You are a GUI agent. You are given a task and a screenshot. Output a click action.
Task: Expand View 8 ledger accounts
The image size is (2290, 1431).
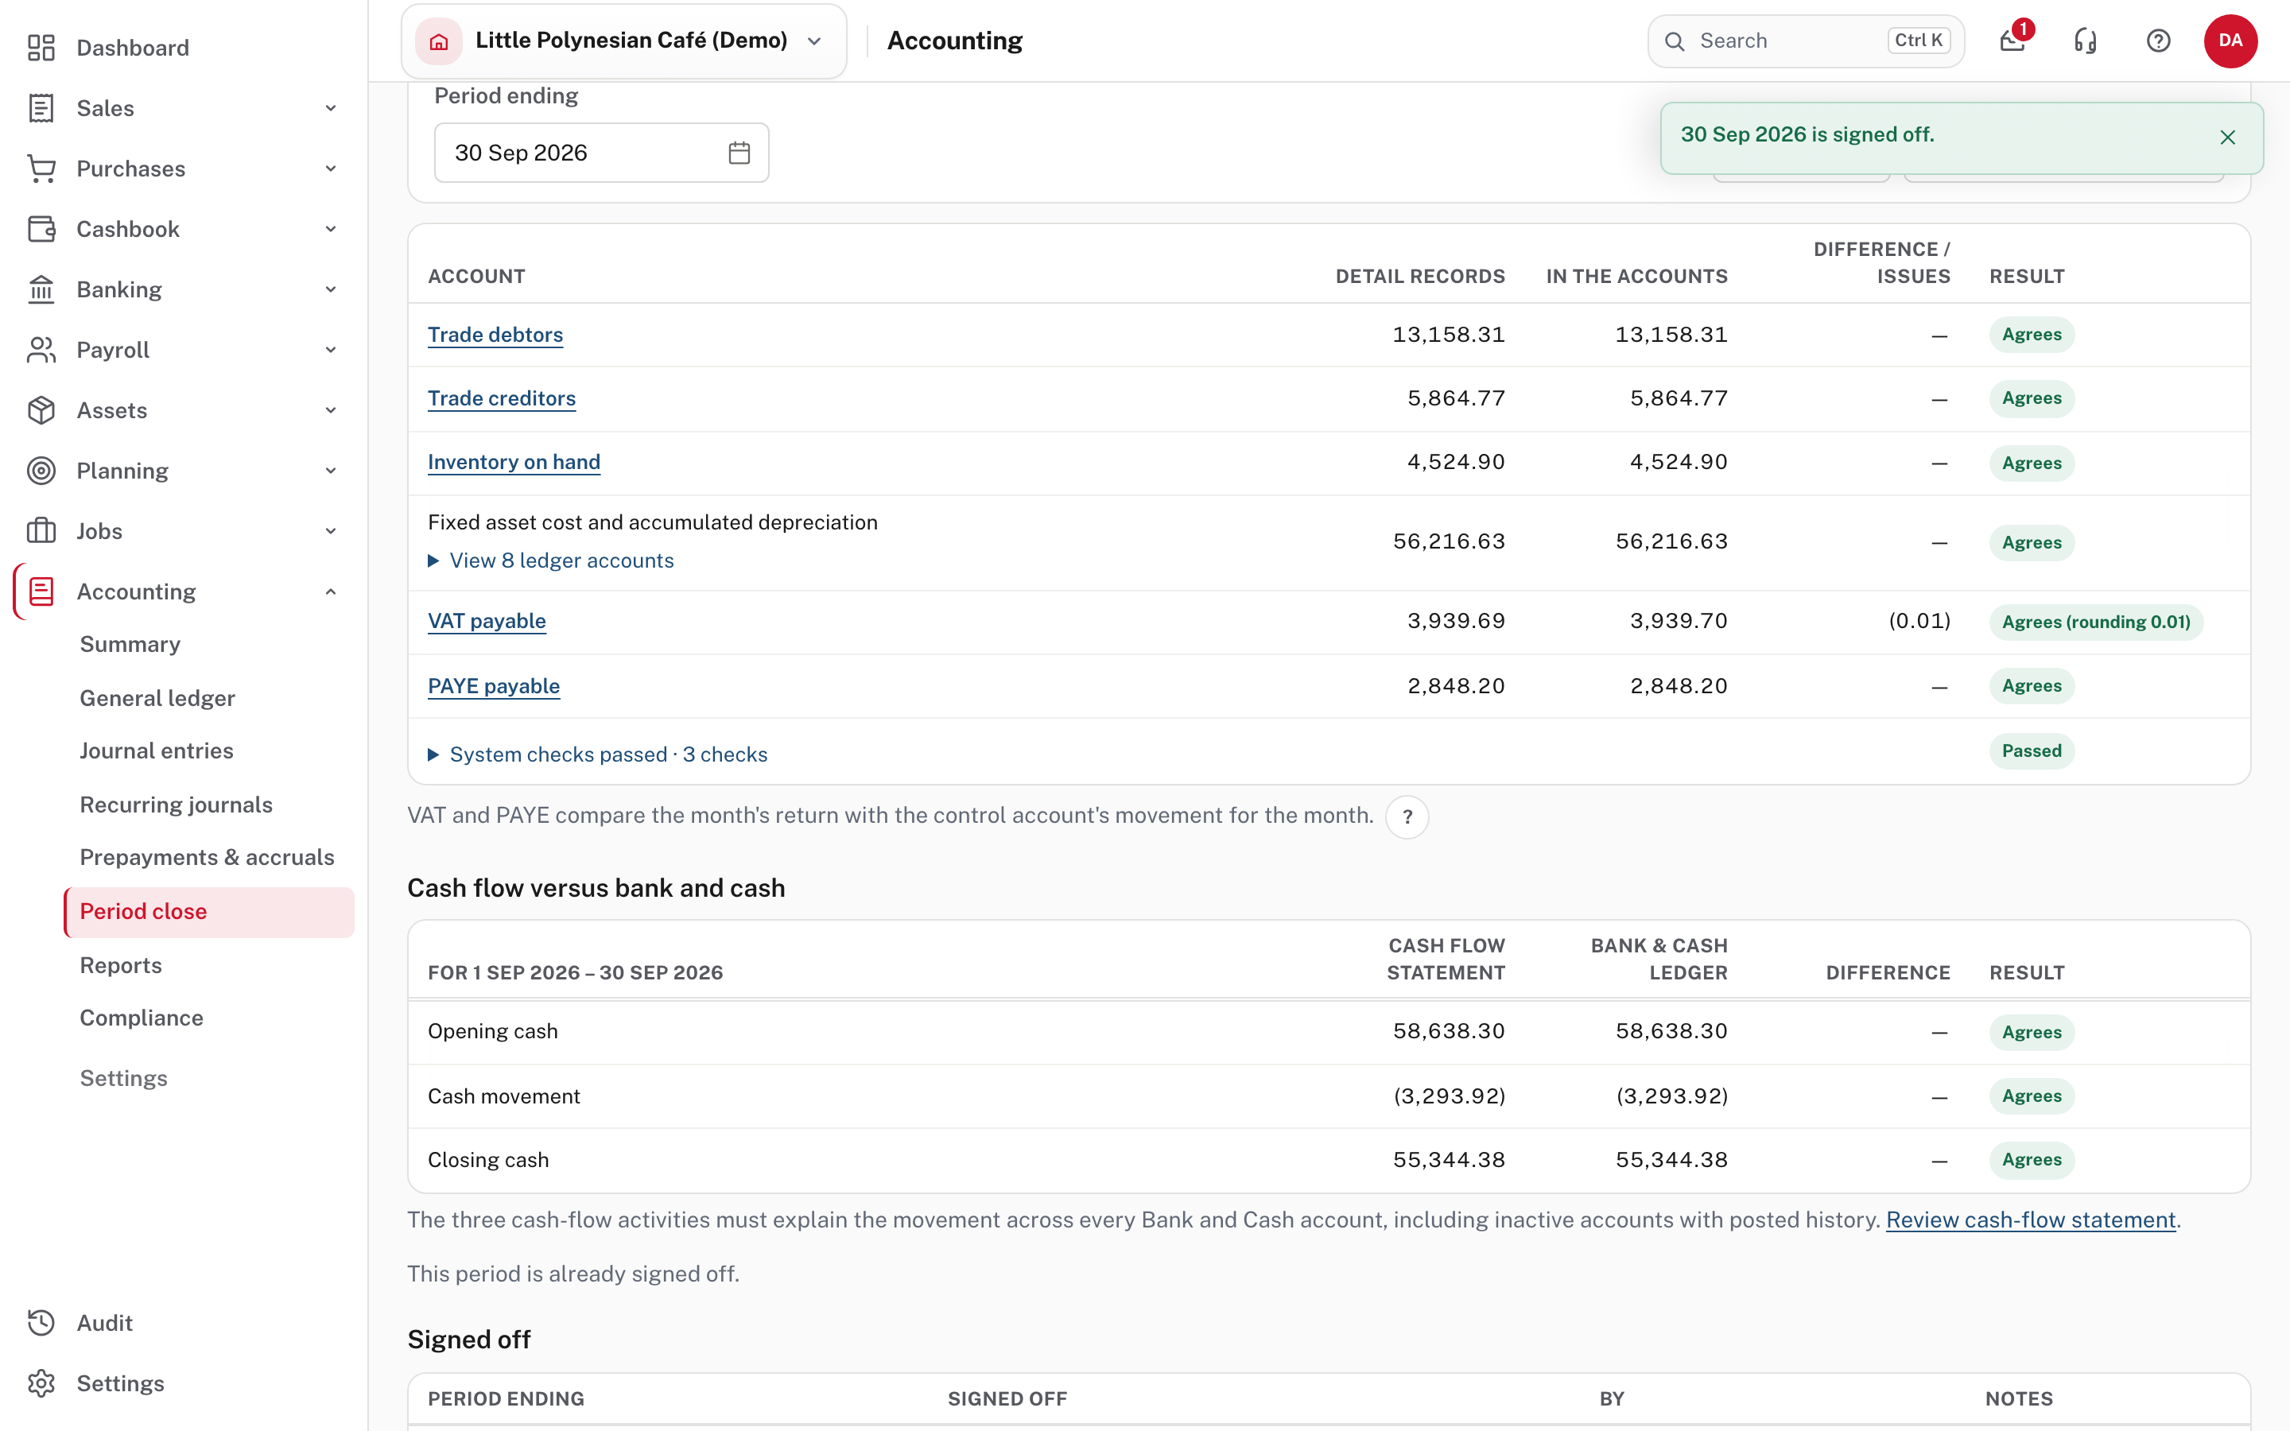click(x=552, y=560)
